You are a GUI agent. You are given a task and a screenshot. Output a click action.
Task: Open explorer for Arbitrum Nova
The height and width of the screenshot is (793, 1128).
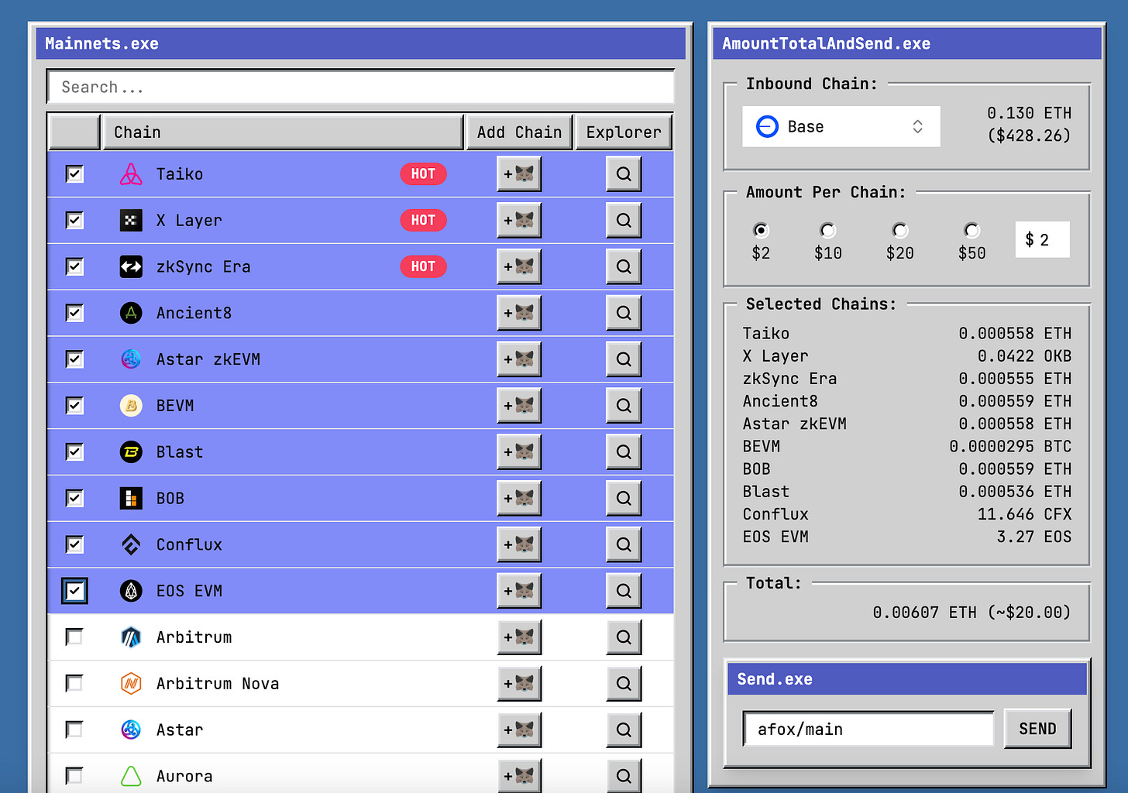click(x=624, y=684)
